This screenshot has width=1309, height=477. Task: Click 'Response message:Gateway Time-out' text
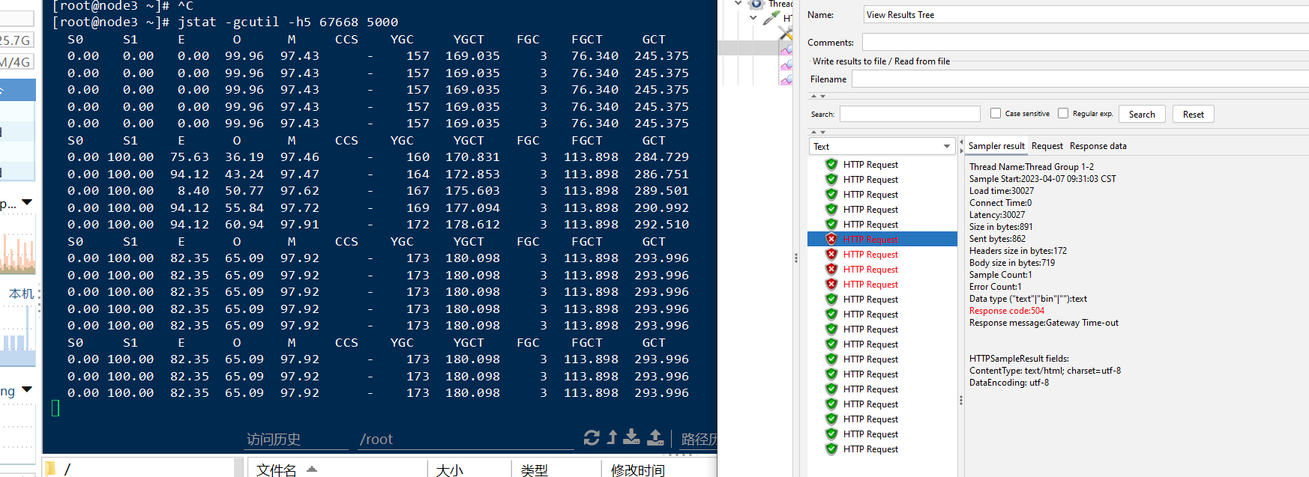point(1044,323)
